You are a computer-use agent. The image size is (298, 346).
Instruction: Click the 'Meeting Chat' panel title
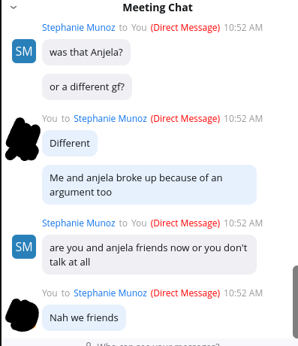[x=158, y=8]
